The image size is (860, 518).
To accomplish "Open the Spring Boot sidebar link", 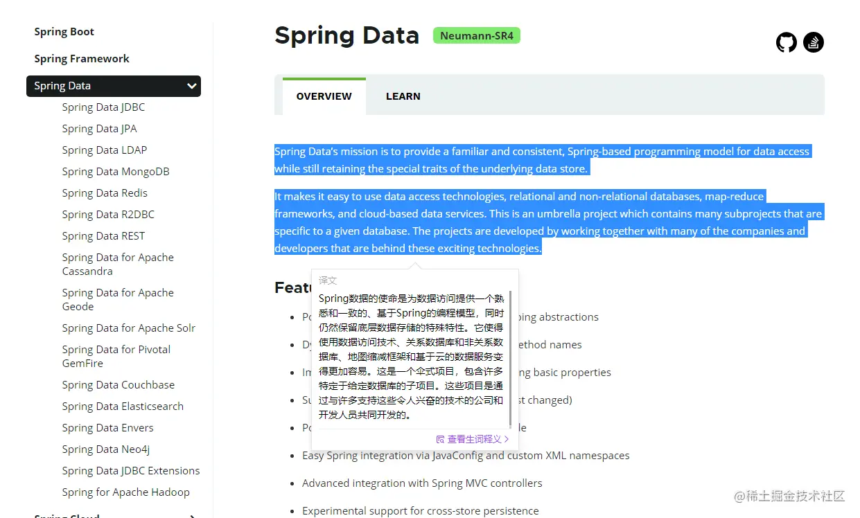I will pyautogui.click(x=64, y=32).
